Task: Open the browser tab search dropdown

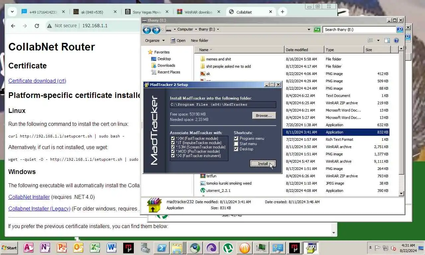Action: (x=12, y=12)
